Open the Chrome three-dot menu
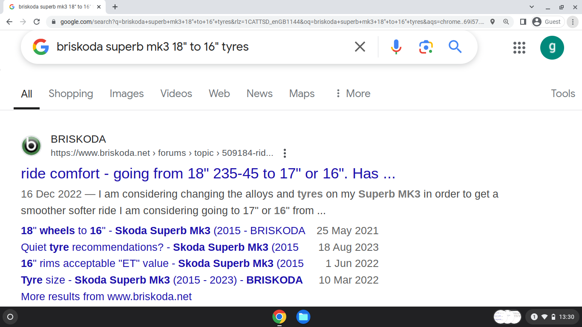The image size is (582, 327). point(573,22)
